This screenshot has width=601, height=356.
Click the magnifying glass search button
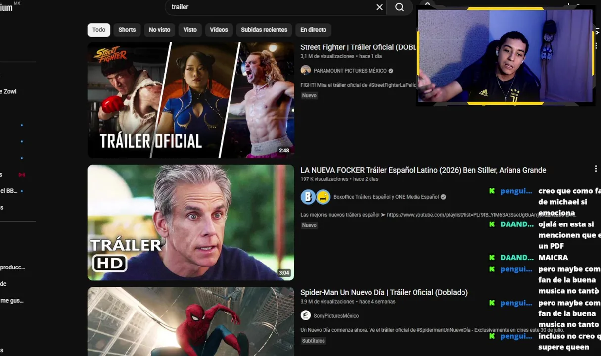tap(400, 7)
